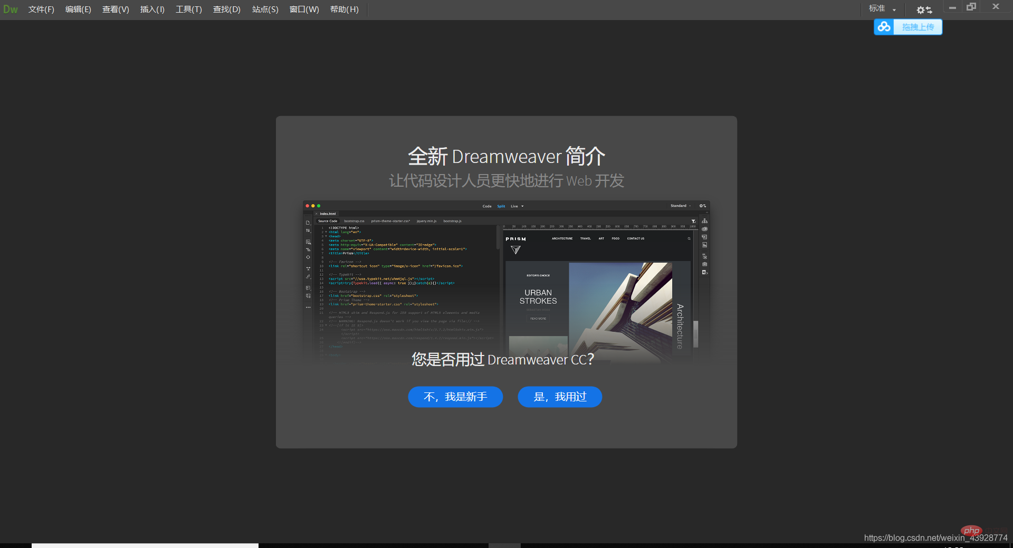
Task: Open the 工具(T) menu
Action: pyautogui.click(x=189, y=9)
